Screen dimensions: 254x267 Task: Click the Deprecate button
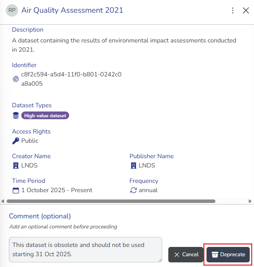tap(228, 255)
